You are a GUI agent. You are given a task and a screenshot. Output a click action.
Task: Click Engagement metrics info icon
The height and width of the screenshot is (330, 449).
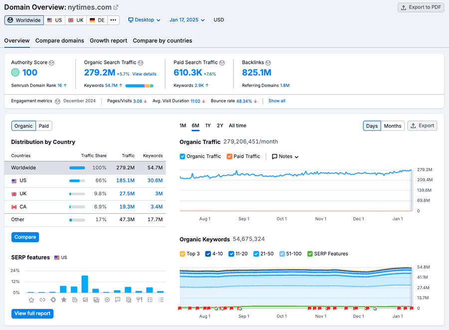click(57, 101)
